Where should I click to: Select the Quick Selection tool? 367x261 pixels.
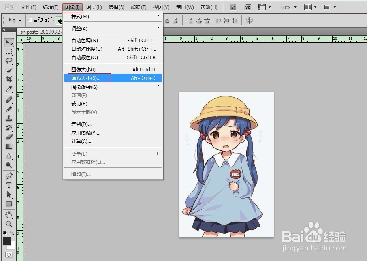pos(9,70)
